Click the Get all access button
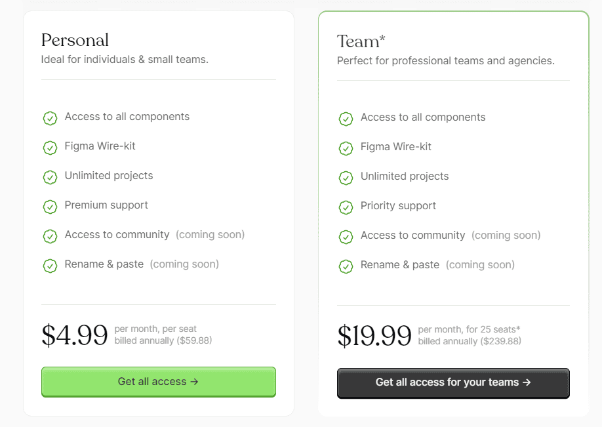Viewport: 602px width, 427px height. tap(158, 382)
